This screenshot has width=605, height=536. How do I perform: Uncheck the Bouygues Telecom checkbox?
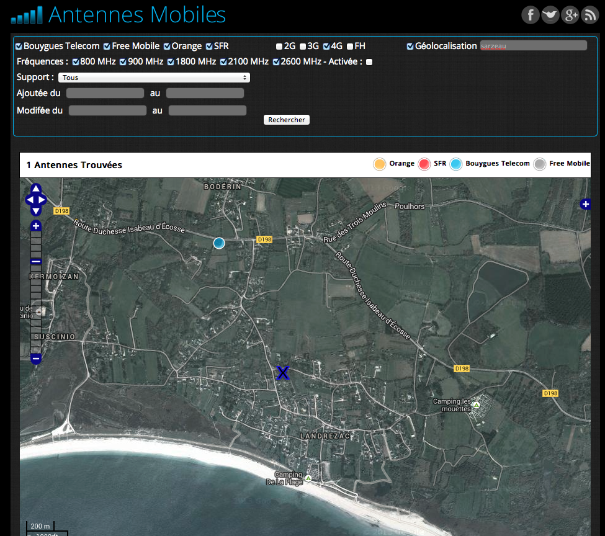click(19, 47)
